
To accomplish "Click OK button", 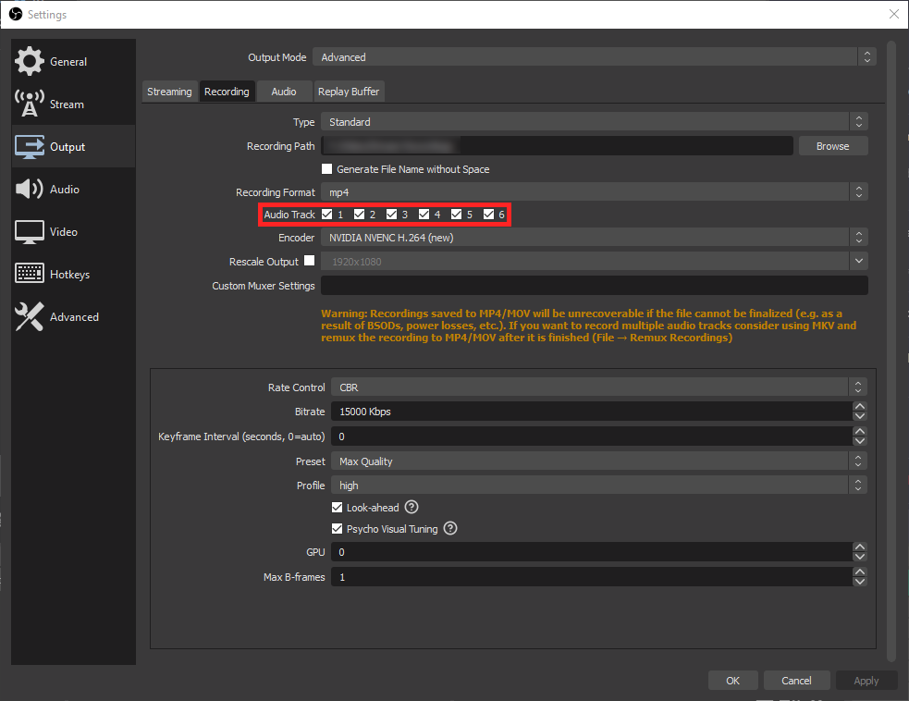I will coord(732,681).
